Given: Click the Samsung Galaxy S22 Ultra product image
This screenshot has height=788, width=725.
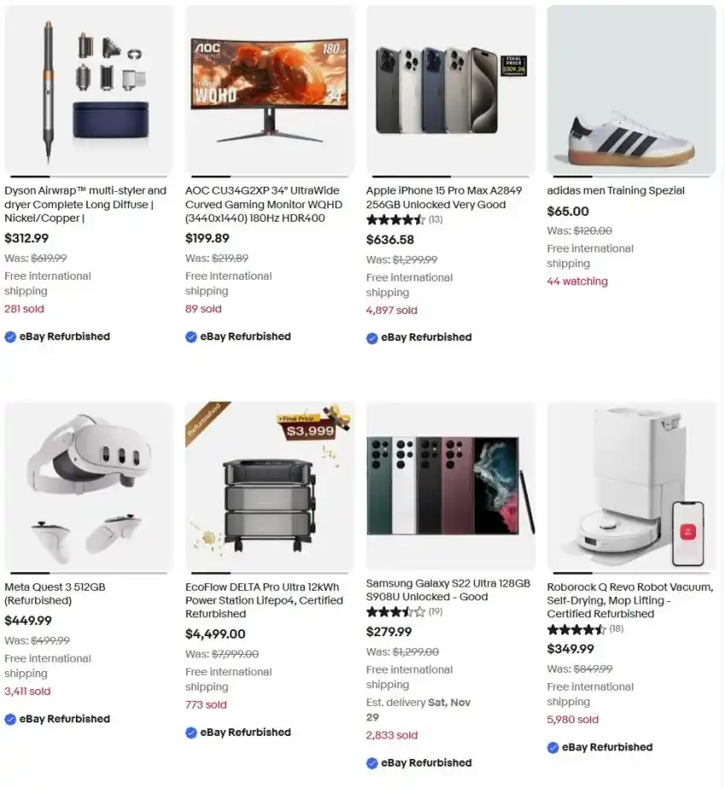Looking at the screenshot, I should 450,485.
